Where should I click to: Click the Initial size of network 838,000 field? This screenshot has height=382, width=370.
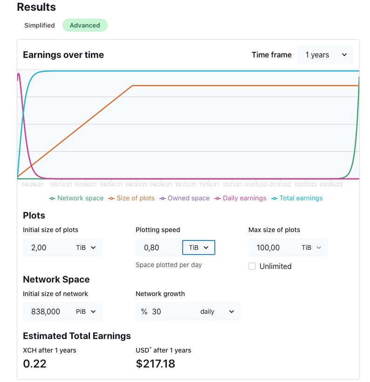pyautogui.click(x=48, y=311)
